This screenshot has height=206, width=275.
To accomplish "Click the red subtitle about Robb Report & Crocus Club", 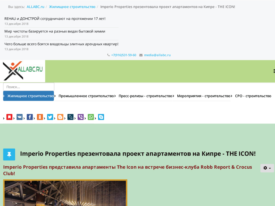I will 128,170.
